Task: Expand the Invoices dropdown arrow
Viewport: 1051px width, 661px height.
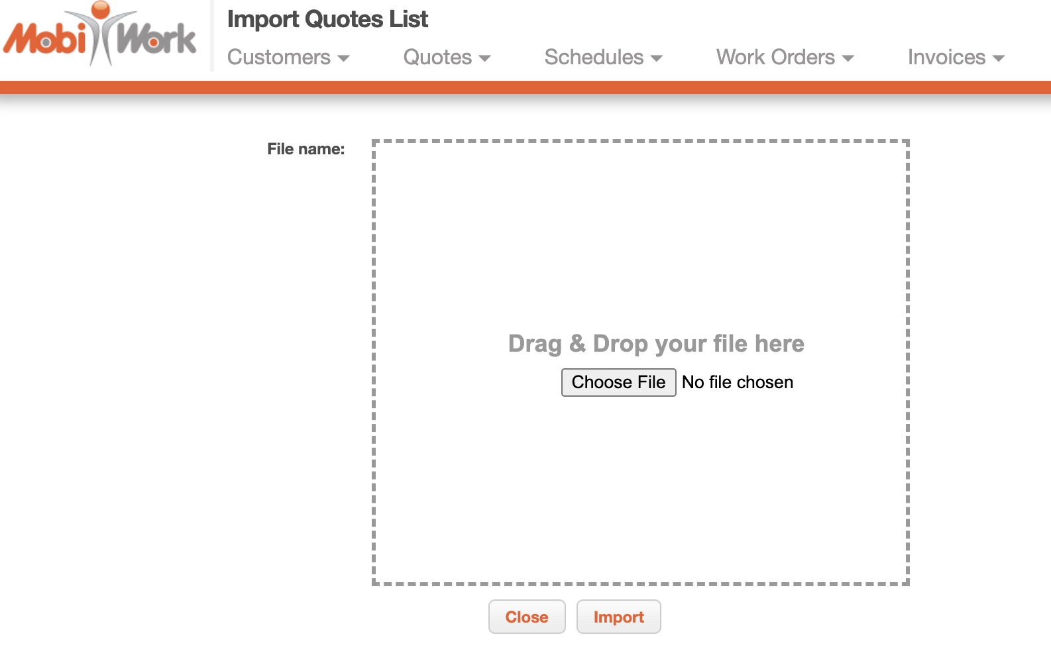Action: (999, 58)
